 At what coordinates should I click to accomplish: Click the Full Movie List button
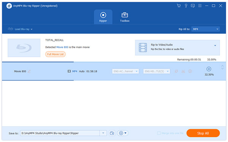[x=55, y=54]
